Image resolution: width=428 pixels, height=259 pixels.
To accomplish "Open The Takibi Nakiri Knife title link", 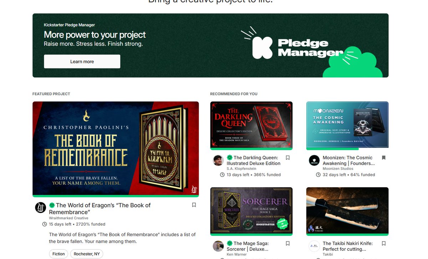I will tap(348, 246).
